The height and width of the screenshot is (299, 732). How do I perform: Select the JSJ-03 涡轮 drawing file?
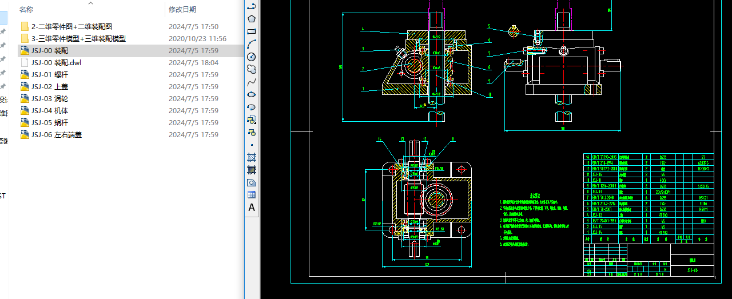(x=49, y=98)
